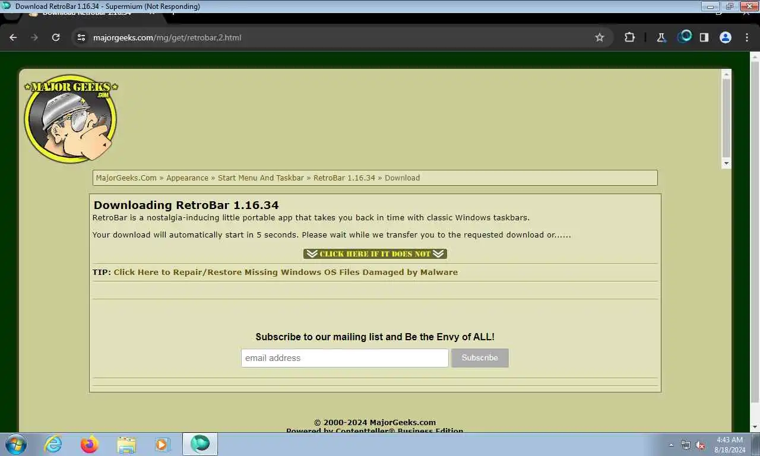This screenshot has width=760, height=456.
Task: Open the side panel icon
Action: click(x=704, y=37)
